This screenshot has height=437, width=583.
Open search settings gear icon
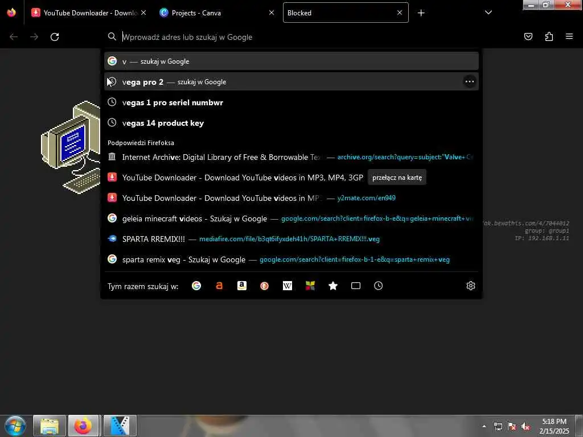471,286
